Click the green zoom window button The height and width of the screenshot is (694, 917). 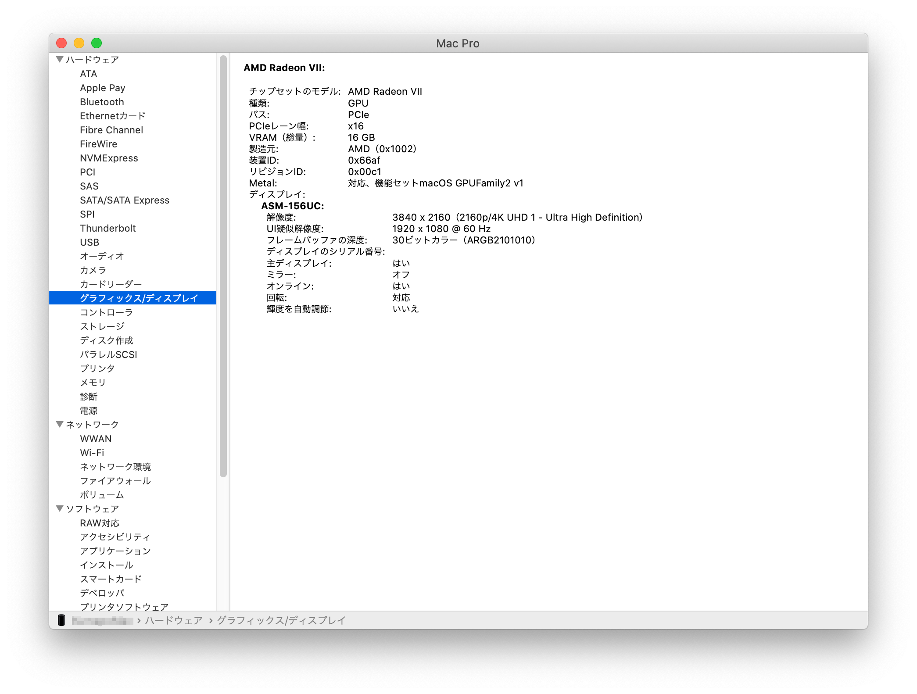point(97,43)
